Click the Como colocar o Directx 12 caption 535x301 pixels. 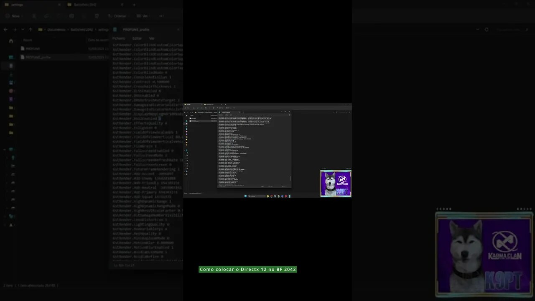(248, 270)
